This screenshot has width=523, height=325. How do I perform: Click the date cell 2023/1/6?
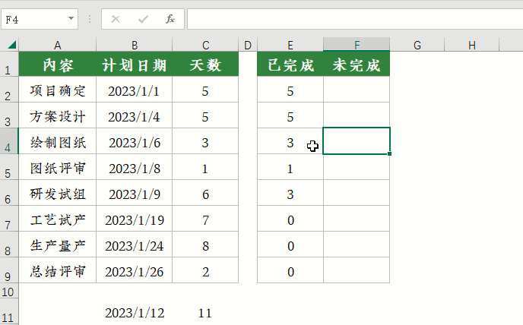(x=134, y=141)
